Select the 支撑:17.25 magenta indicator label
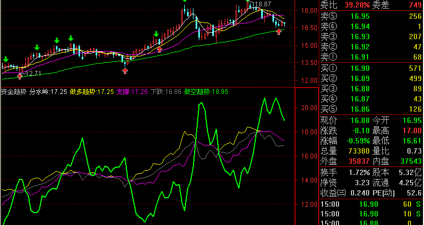This screenshot has height=225, width=424. click(132, 92)
